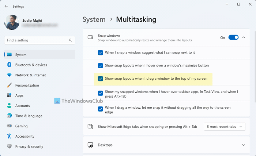Click the Gaming controller icon
Screen dimensions: 256x156
coord(9,126)
